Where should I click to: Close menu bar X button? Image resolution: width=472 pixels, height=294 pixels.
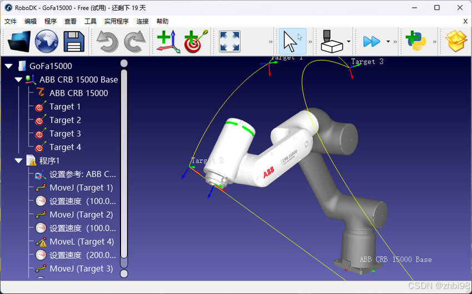click(465, 21)
